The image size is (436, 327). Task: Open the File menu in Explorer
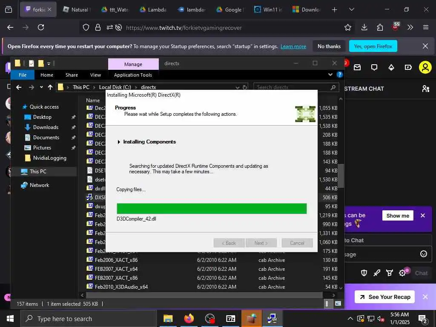23,75
